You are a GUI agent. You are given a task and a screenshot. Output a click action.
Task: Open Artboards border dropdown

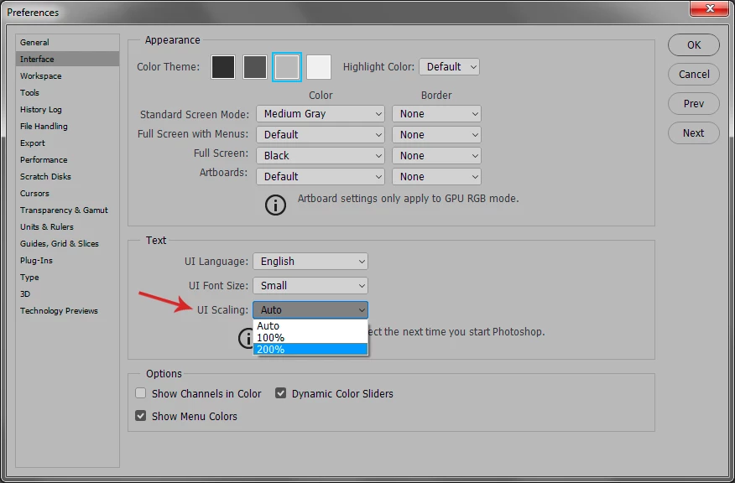pyautogui.click(x=436, y=177)
